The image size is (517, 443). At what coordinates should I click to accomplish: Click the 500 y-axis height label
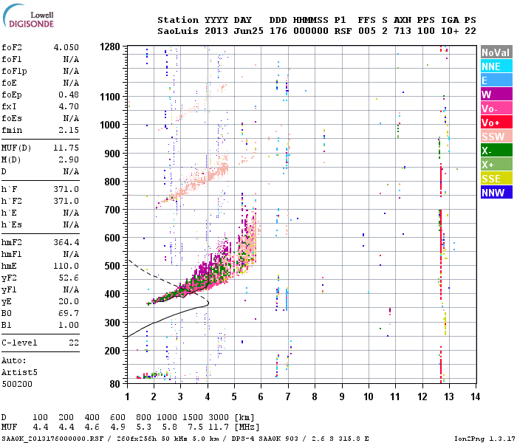[112, 266]
